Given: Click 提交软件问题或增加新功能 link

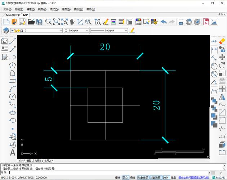Looking at the screenshot, I should click(193, 177).
